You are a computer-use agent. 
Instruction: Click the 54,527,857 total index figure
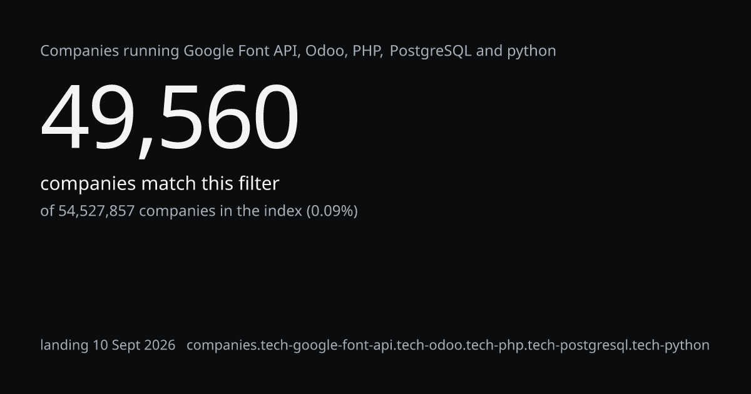click(x=96, y=211)
